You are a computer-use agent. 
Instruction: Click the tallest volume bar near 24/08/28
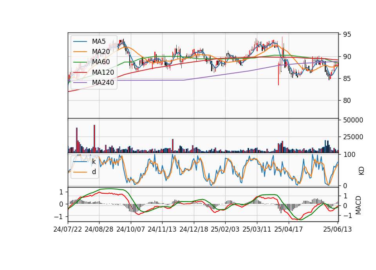coord(94,139)
